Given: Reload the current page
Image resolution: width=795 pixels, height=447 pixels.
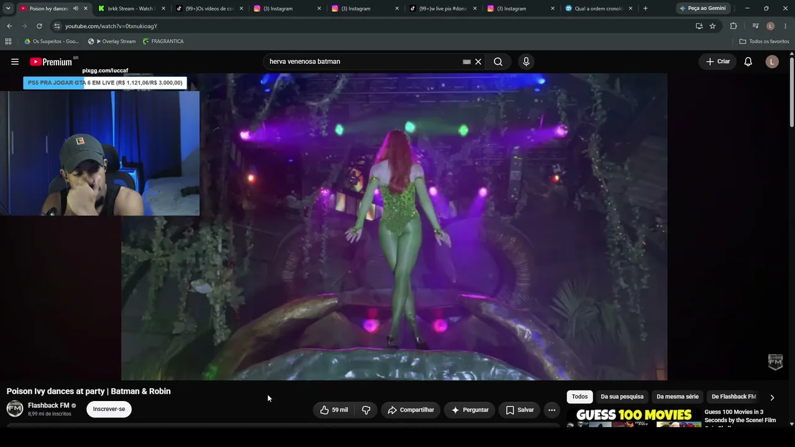Looking at the screenshot, I should click(x=39, y=26).
